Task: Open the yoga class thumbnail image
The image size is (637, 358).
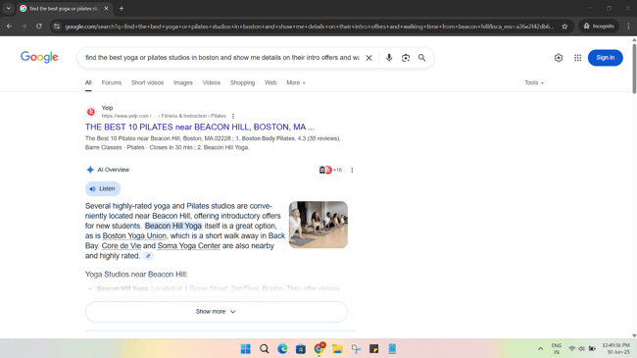Action: click(x=318, y=225)
